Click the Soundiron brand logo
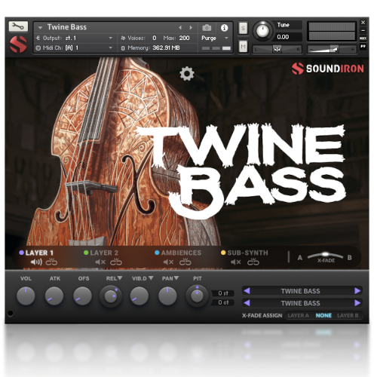The image size is (377, 377). coord(328,69)
